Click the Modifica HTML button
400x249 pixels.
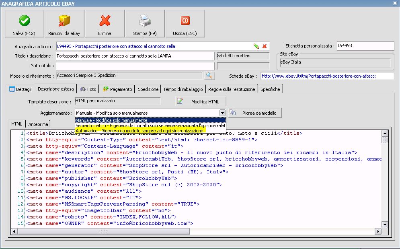point(201,102)
